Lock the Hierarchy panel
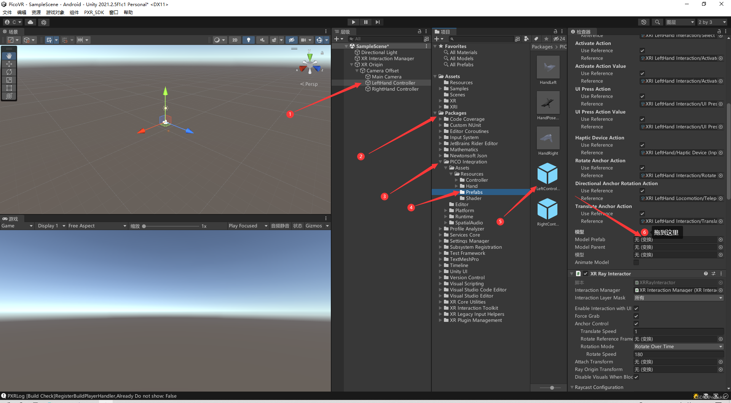731x403 pixels. coord(420,32)
